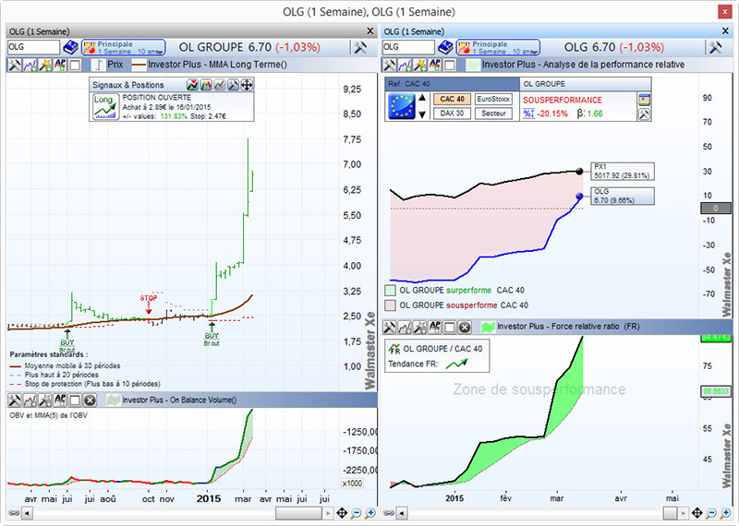This screenshot has width=739, height=526.
Task: Click hammer tools icon in right performance toolbar
Action: pyautogui.click(x=389, y=65)
